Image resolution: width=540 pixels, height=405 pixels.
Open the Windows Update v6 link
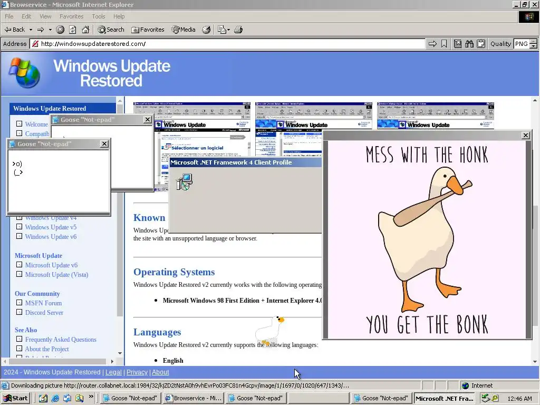click(x=51, y=237)
